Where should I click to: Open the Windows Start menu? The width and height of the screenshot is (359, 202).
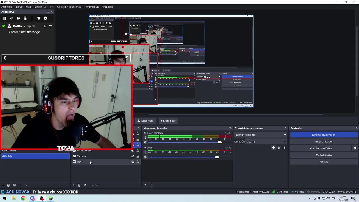coord(4,198)
